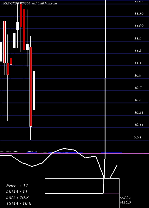Screen dimensions: 149x208
Task: Click the NSE GROWWN200 chart title
Action: [x=30, y=4]
